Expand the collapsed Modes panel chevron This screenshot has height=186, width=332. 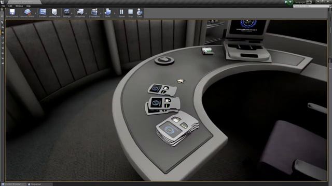point(2,16)
